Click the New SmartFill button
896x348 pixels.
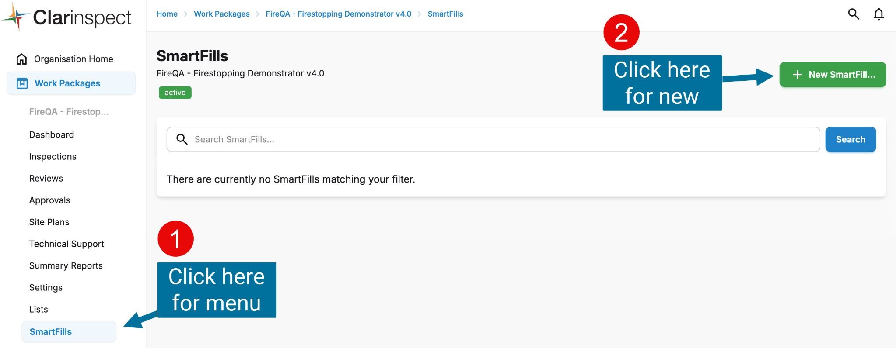pyautogui.click(x=833, y=75)
